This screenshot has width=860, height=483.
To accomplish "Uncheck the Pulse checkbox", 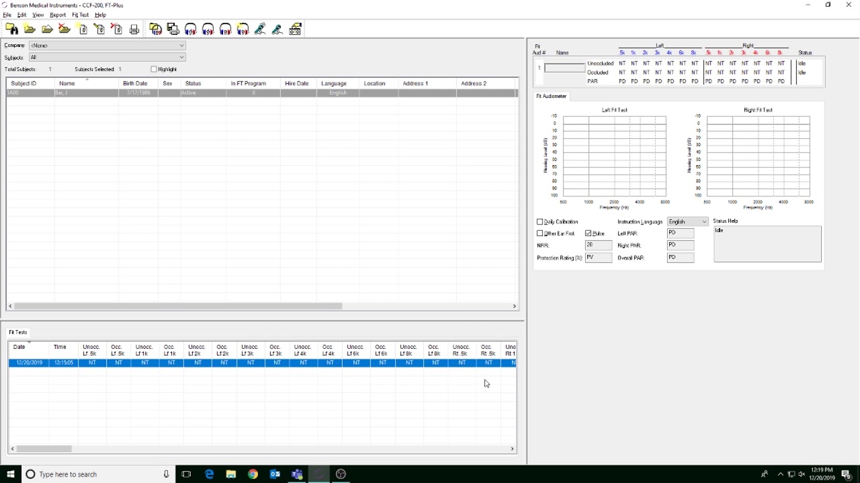I will (589, 233).
